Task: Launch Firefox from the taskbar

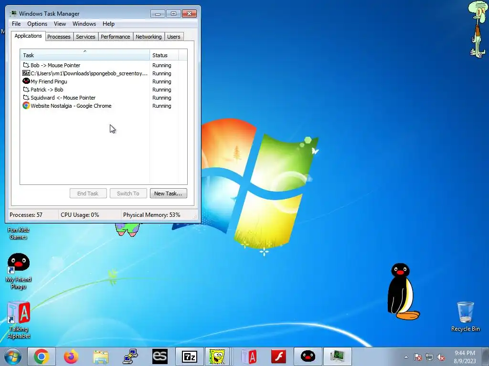Action: [71, 356]
